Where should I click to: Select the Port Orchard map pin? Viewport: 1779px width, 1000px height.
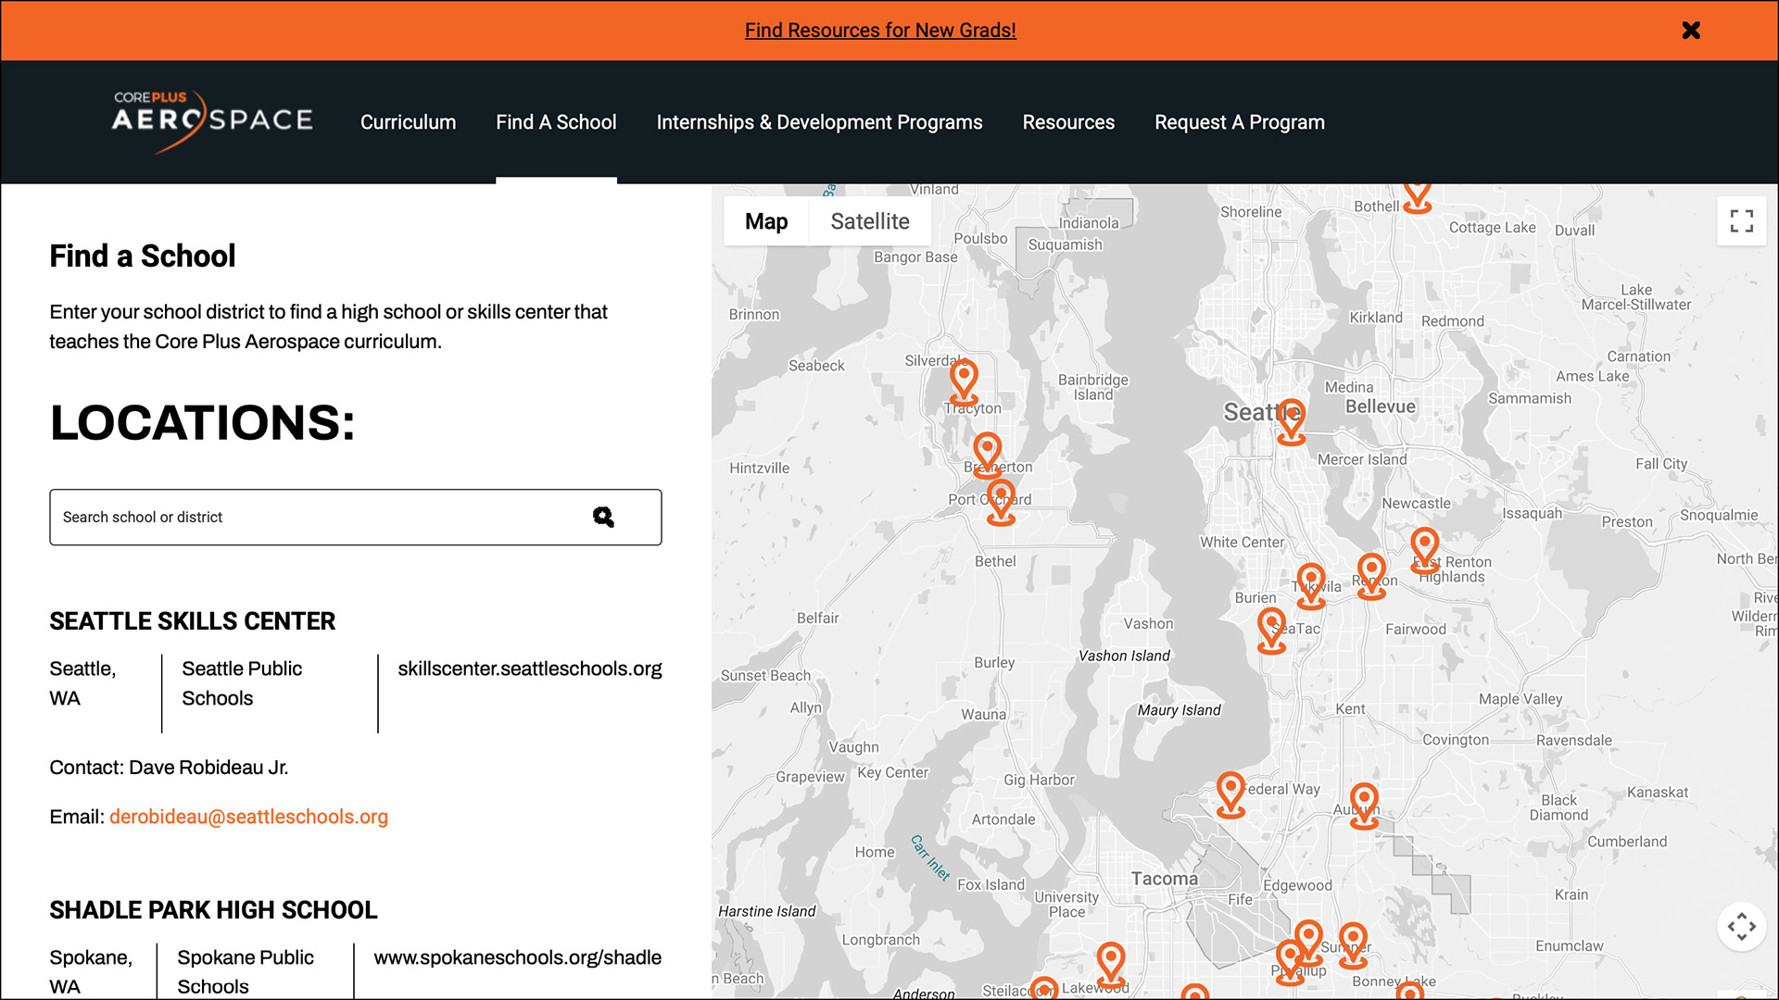point(1001,502)
